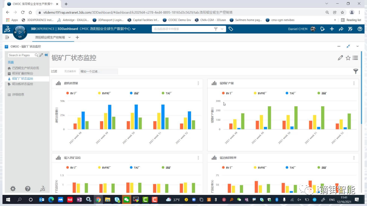Click the funnel filter icon on right

point(355,71)
